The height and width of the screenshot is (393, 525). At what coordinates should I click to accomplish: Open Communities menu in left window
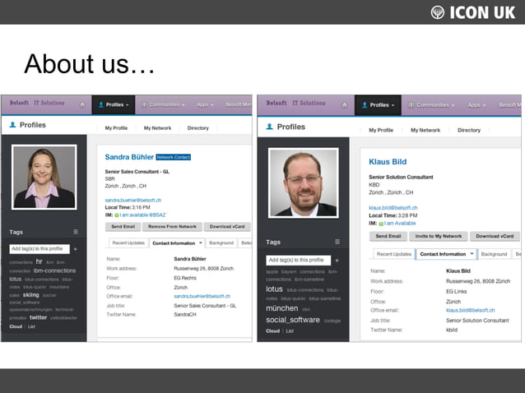(x=163, y=104)
